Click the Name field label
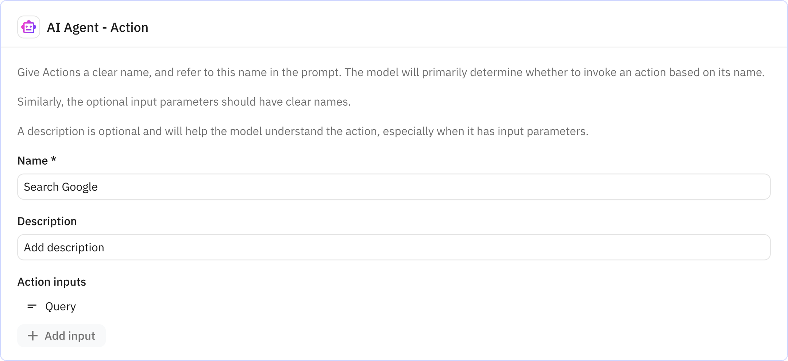 tap(32, 161)
